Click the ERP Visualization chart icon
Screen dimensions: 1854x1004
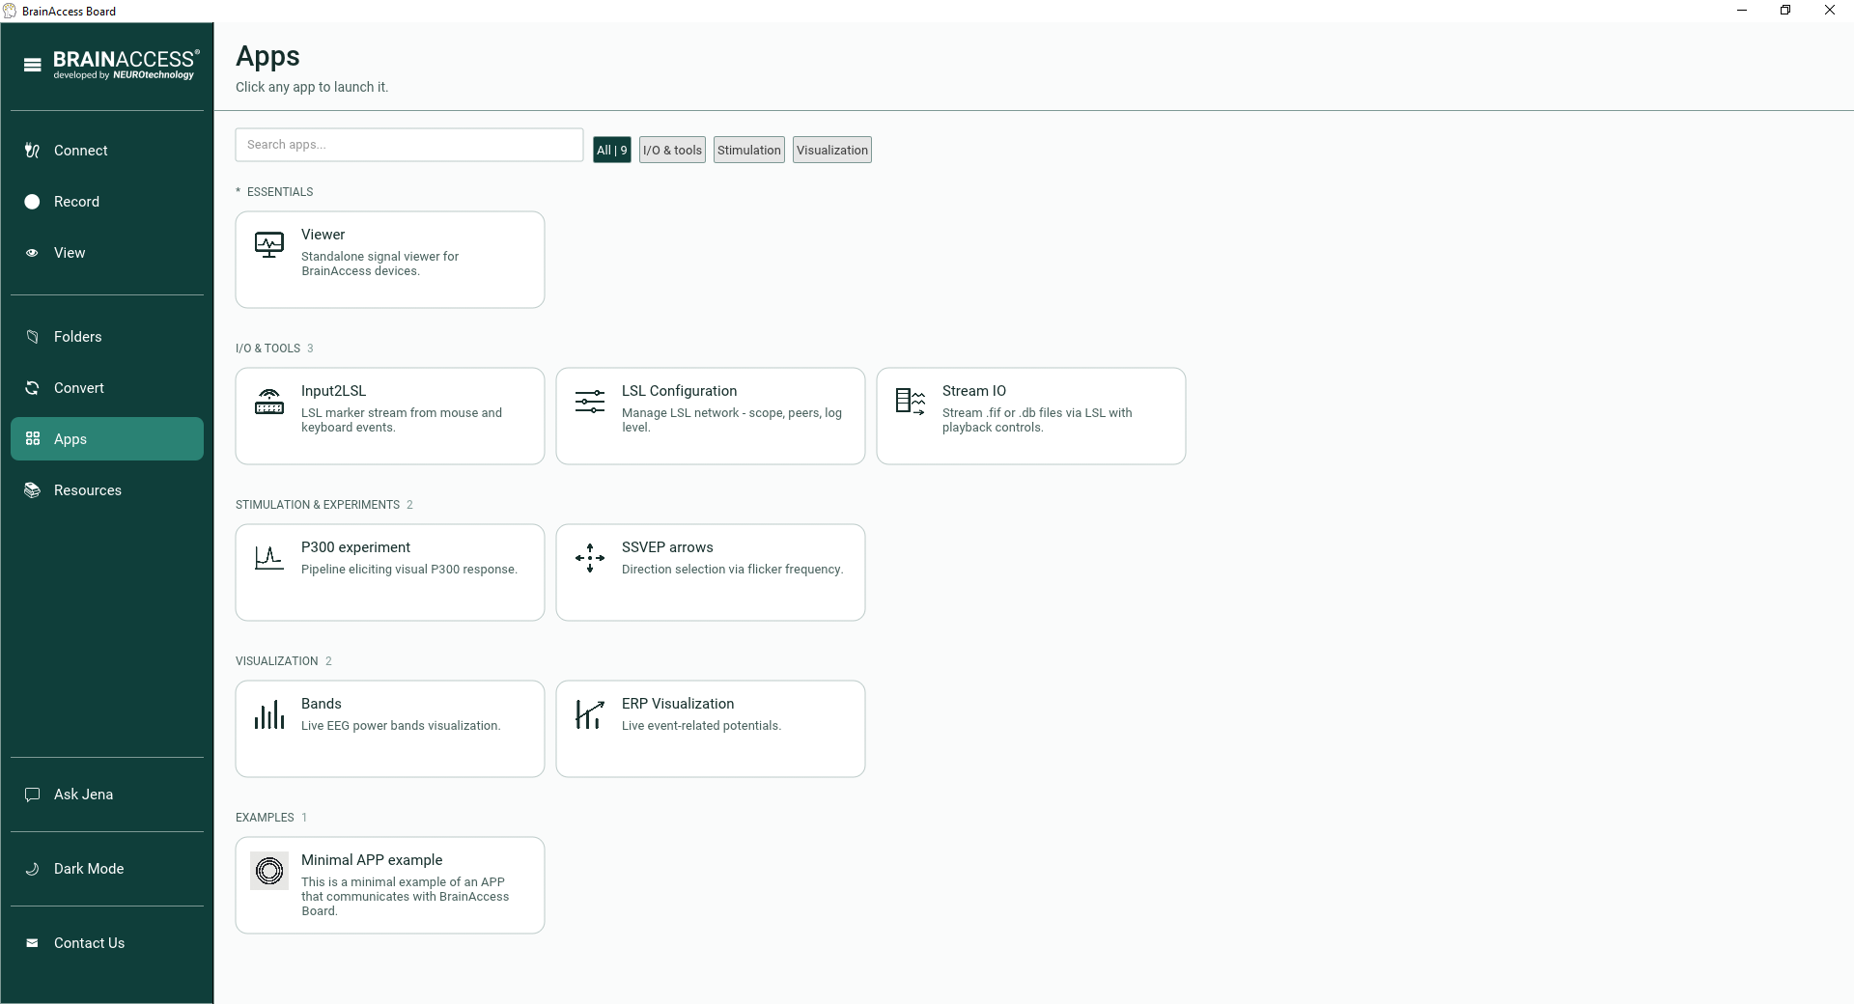coord(590,714)
